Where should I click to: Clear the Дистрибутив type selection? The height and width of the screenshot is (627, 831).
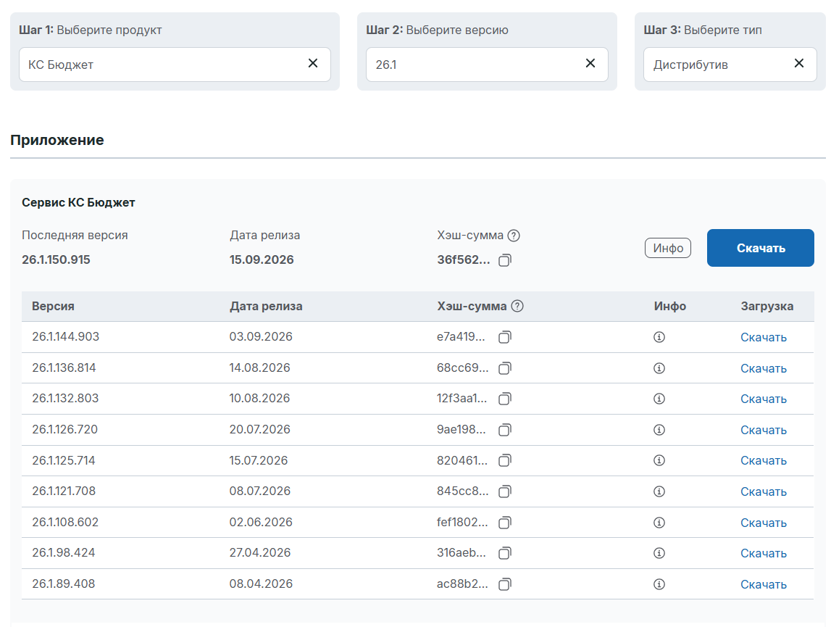click(799, 64)
